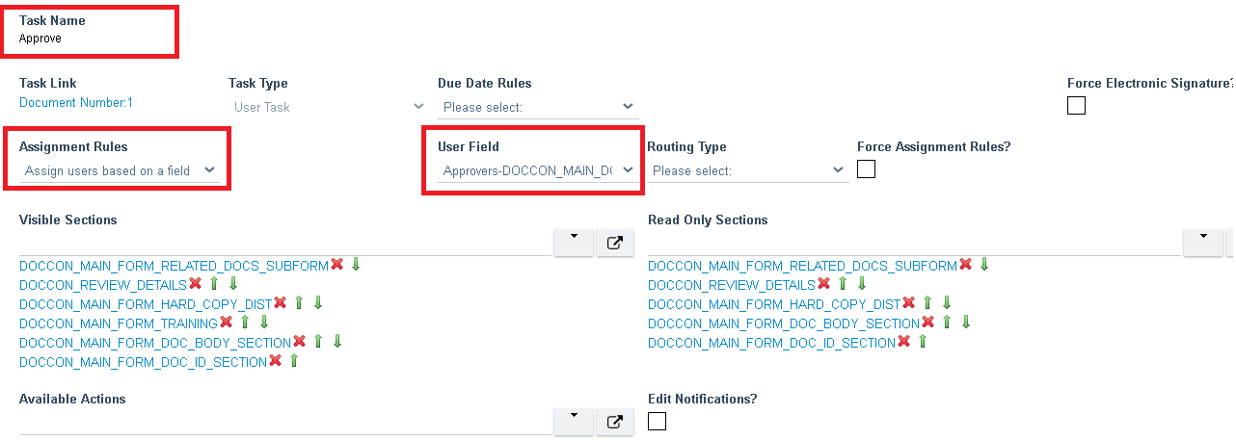Check the Edit Notifications box

point(657,421)
